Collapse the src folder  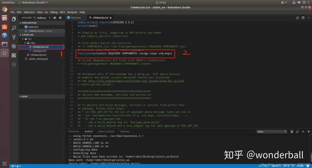click(x=23, y=39)
